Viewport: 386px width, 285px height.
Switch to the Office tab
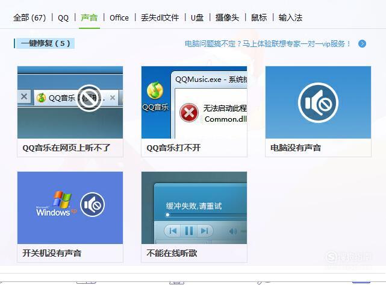pyautogui.click(x=119, y=17)
